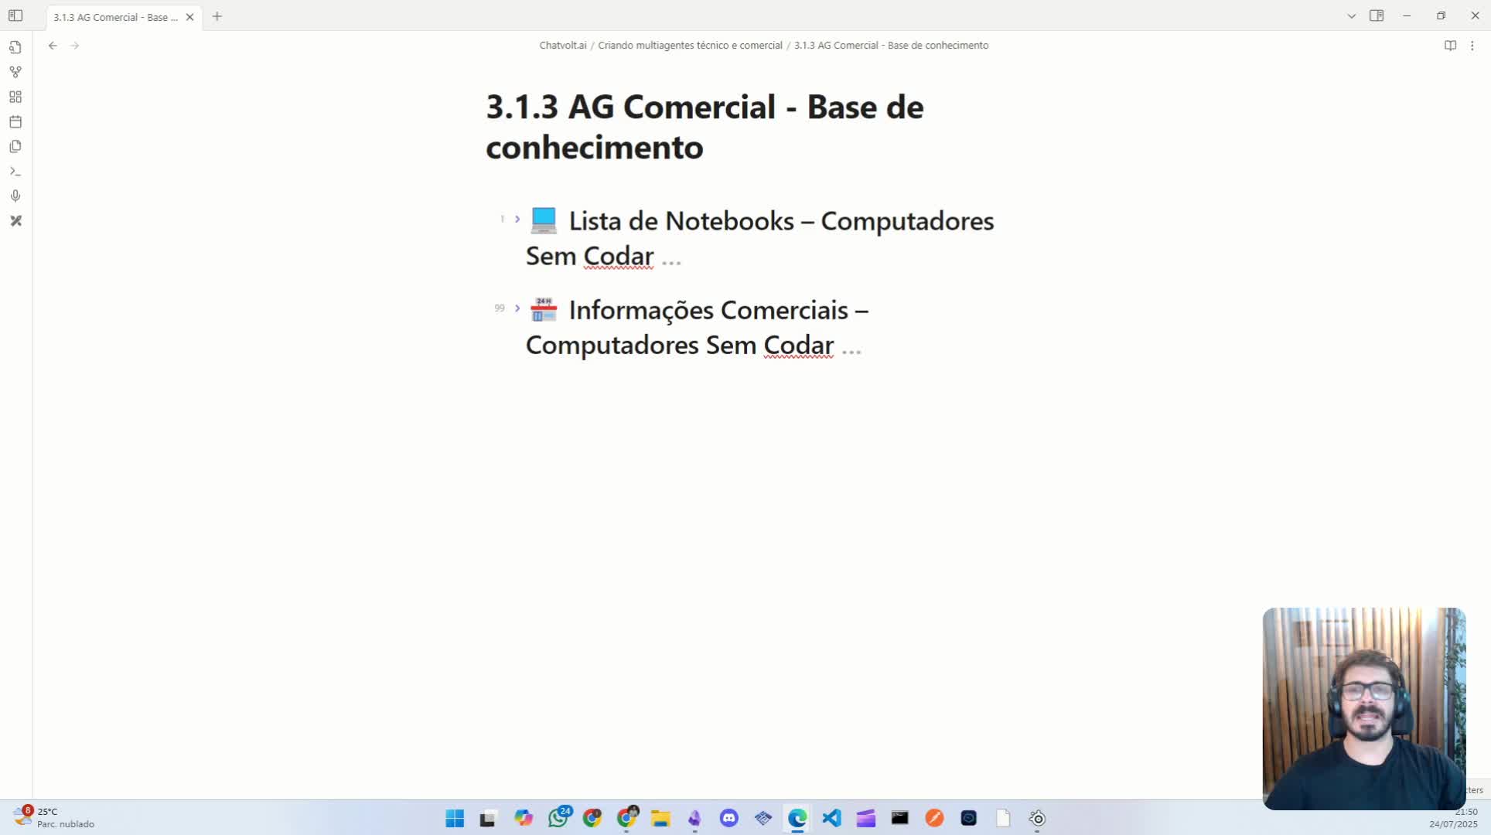This screenshot has height=835, width=1491.
Task: Toggle split-screen view next to the tab bar
Action: coord(1378,15)
